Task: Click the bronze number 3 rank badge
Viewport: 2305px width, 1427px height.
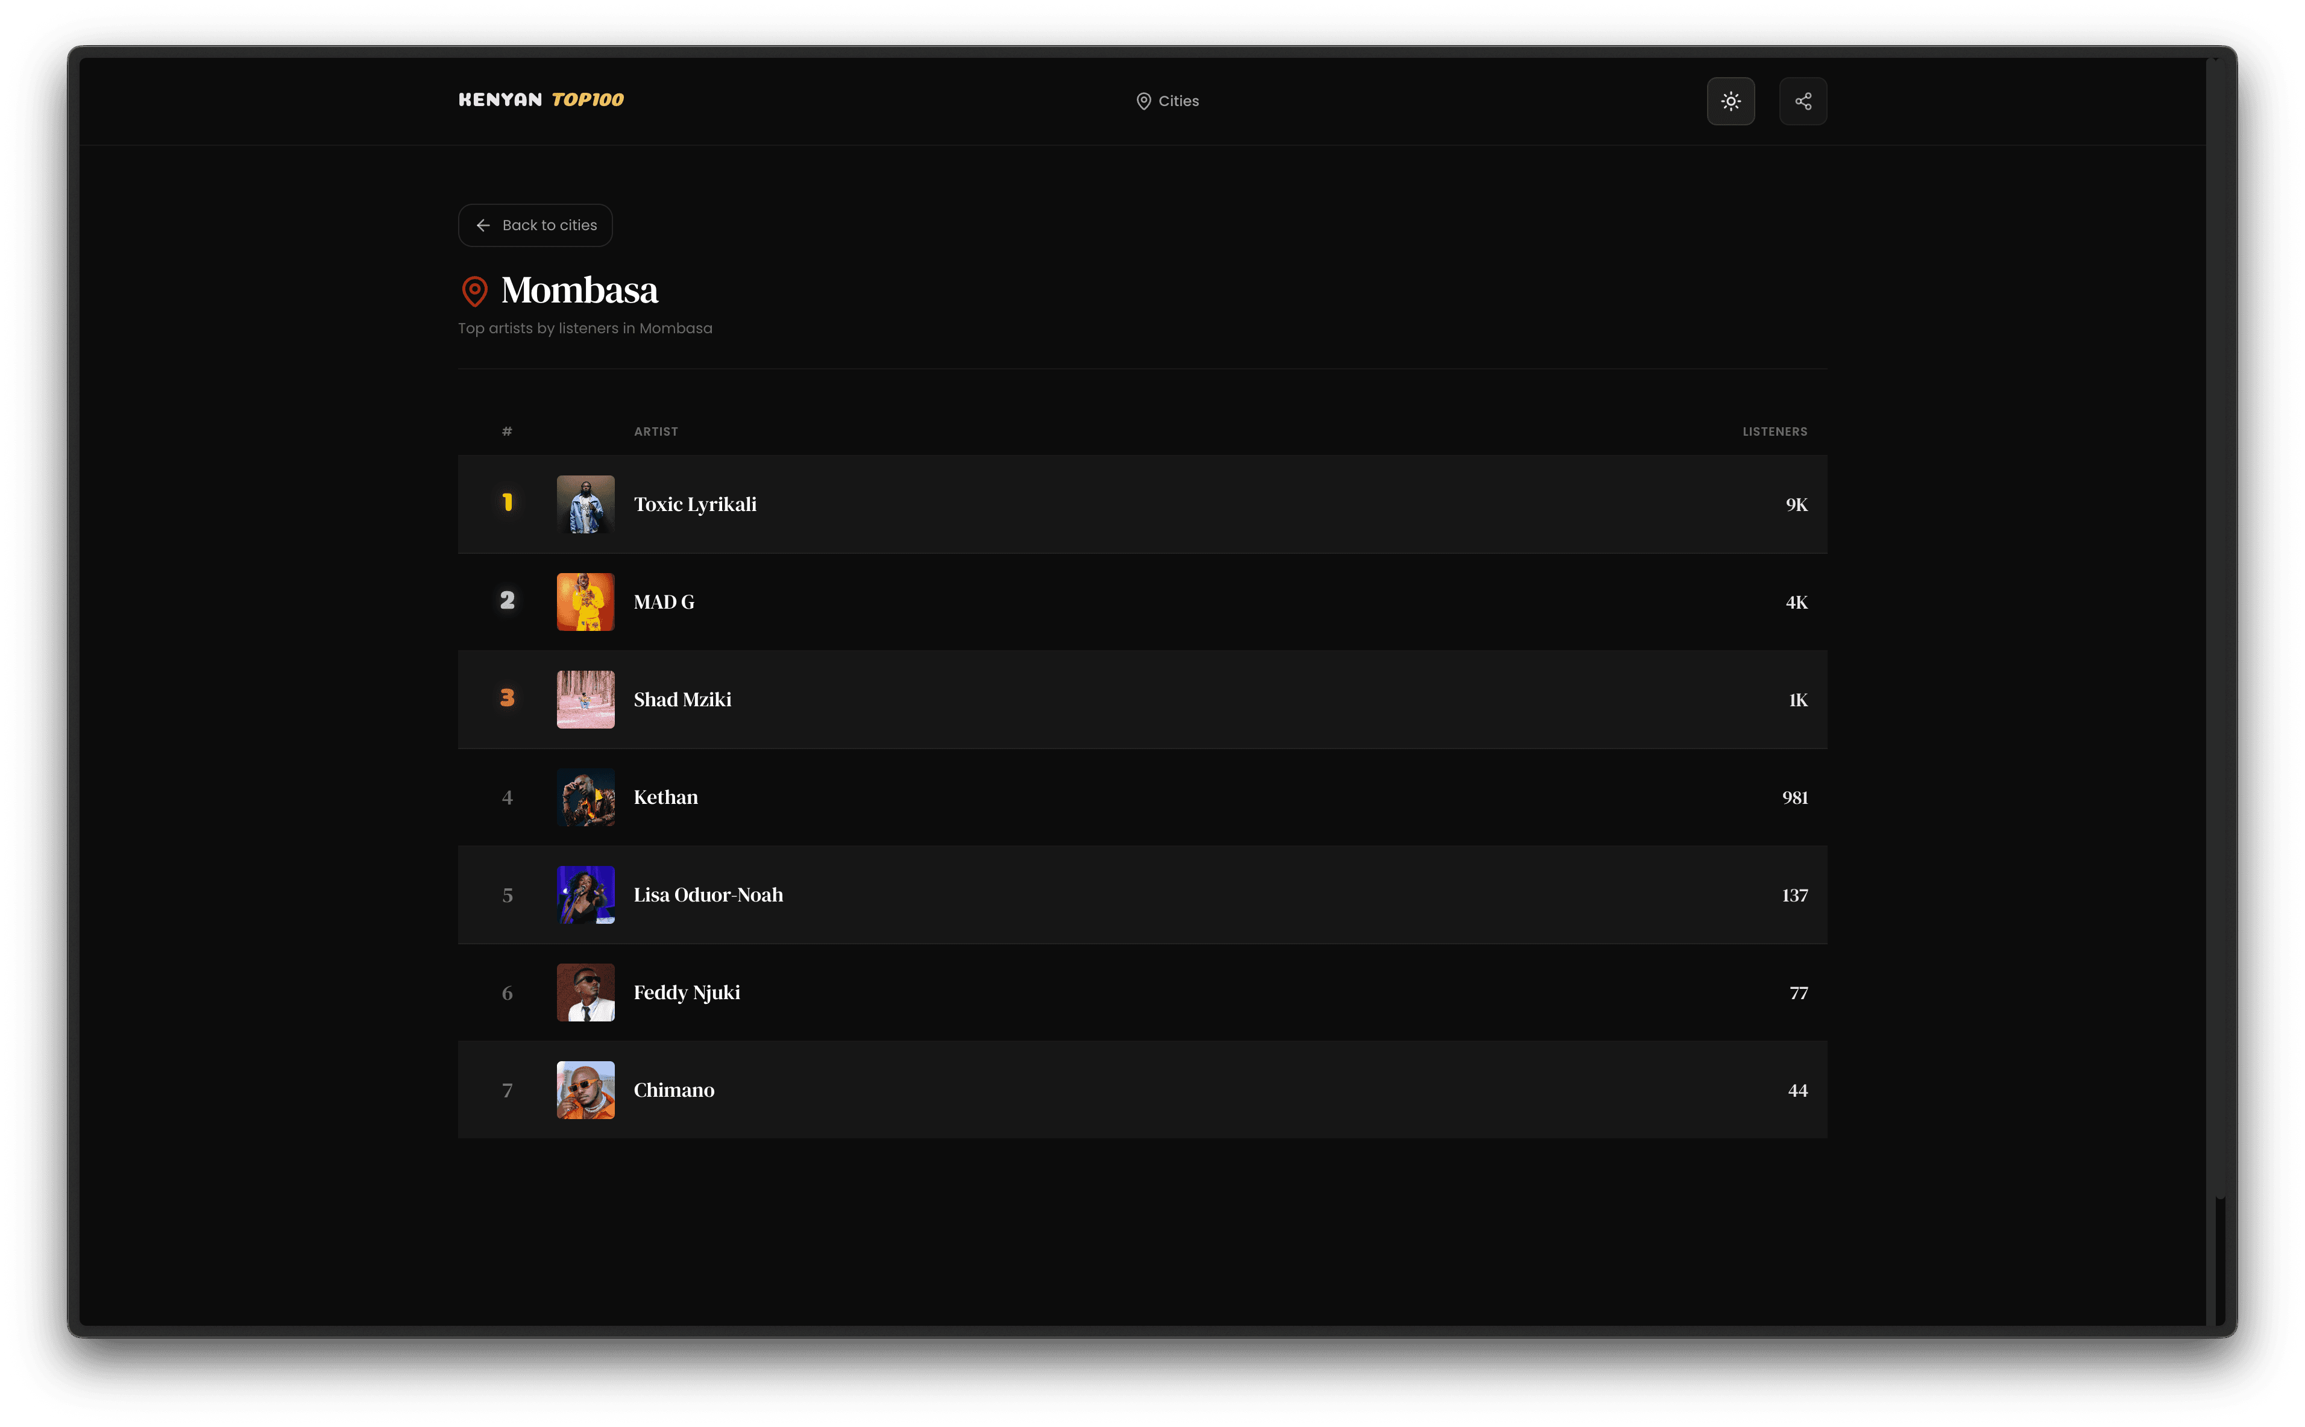Action: (507, 698)
